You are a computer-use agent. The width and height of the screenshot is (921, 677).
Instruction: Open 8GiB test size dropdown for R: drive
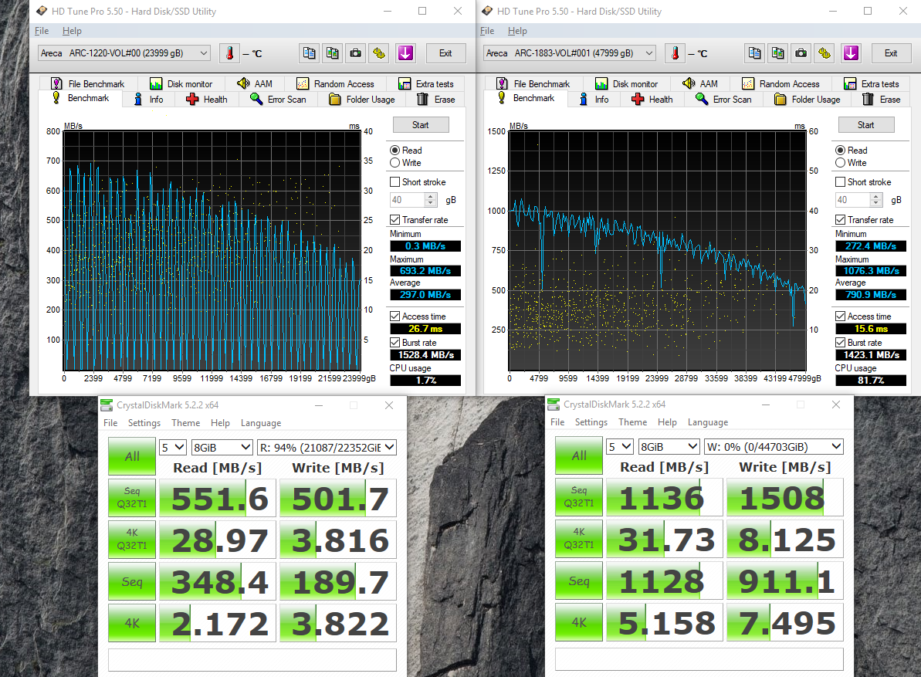pyautogui.click(x=222, y=447)
